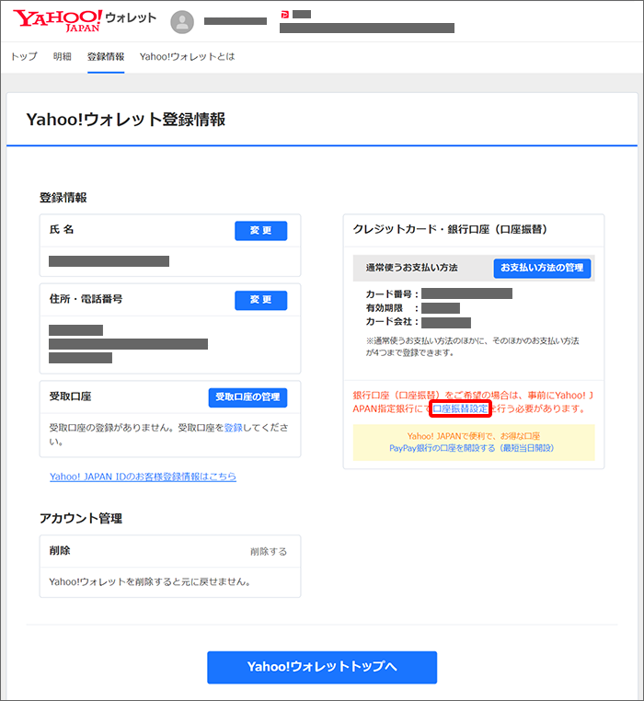644x701 pixels.
Task: Click the Yahoo! JAPAN logo
Action: point(57,20)
